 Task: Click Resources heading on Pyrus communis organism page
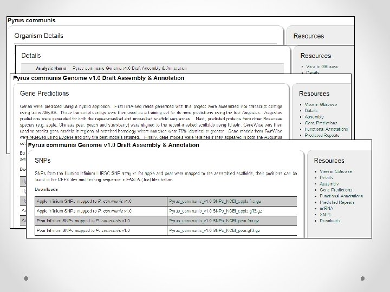pyautogui.click(x=309, y=36)
